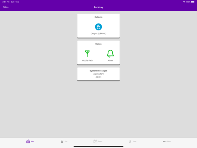Tap the 'Output 2 (FUNC)' label

point(98,34)
